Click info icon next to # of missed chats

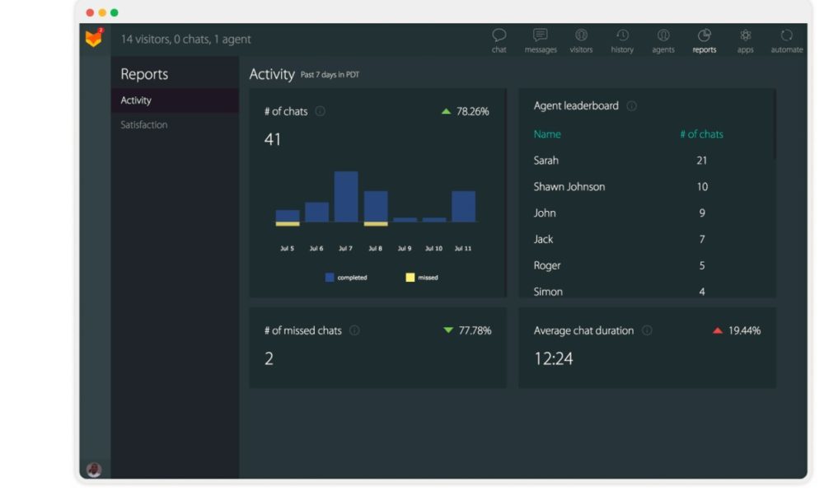tap(354, 330)
